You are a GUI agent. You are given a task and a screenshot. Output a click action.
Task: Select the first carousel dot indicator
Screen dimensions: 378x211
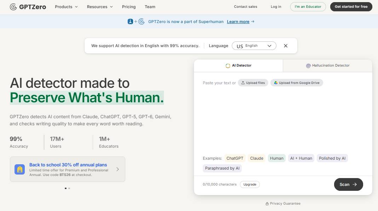(65, 188)
